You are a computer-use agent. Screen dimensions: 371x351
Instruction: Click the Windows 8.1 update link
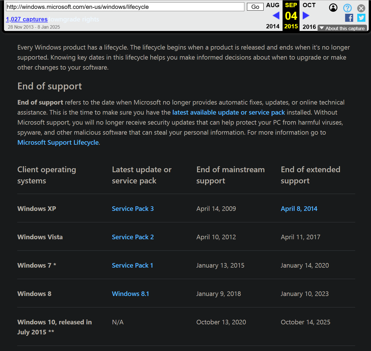pos(130,294)
